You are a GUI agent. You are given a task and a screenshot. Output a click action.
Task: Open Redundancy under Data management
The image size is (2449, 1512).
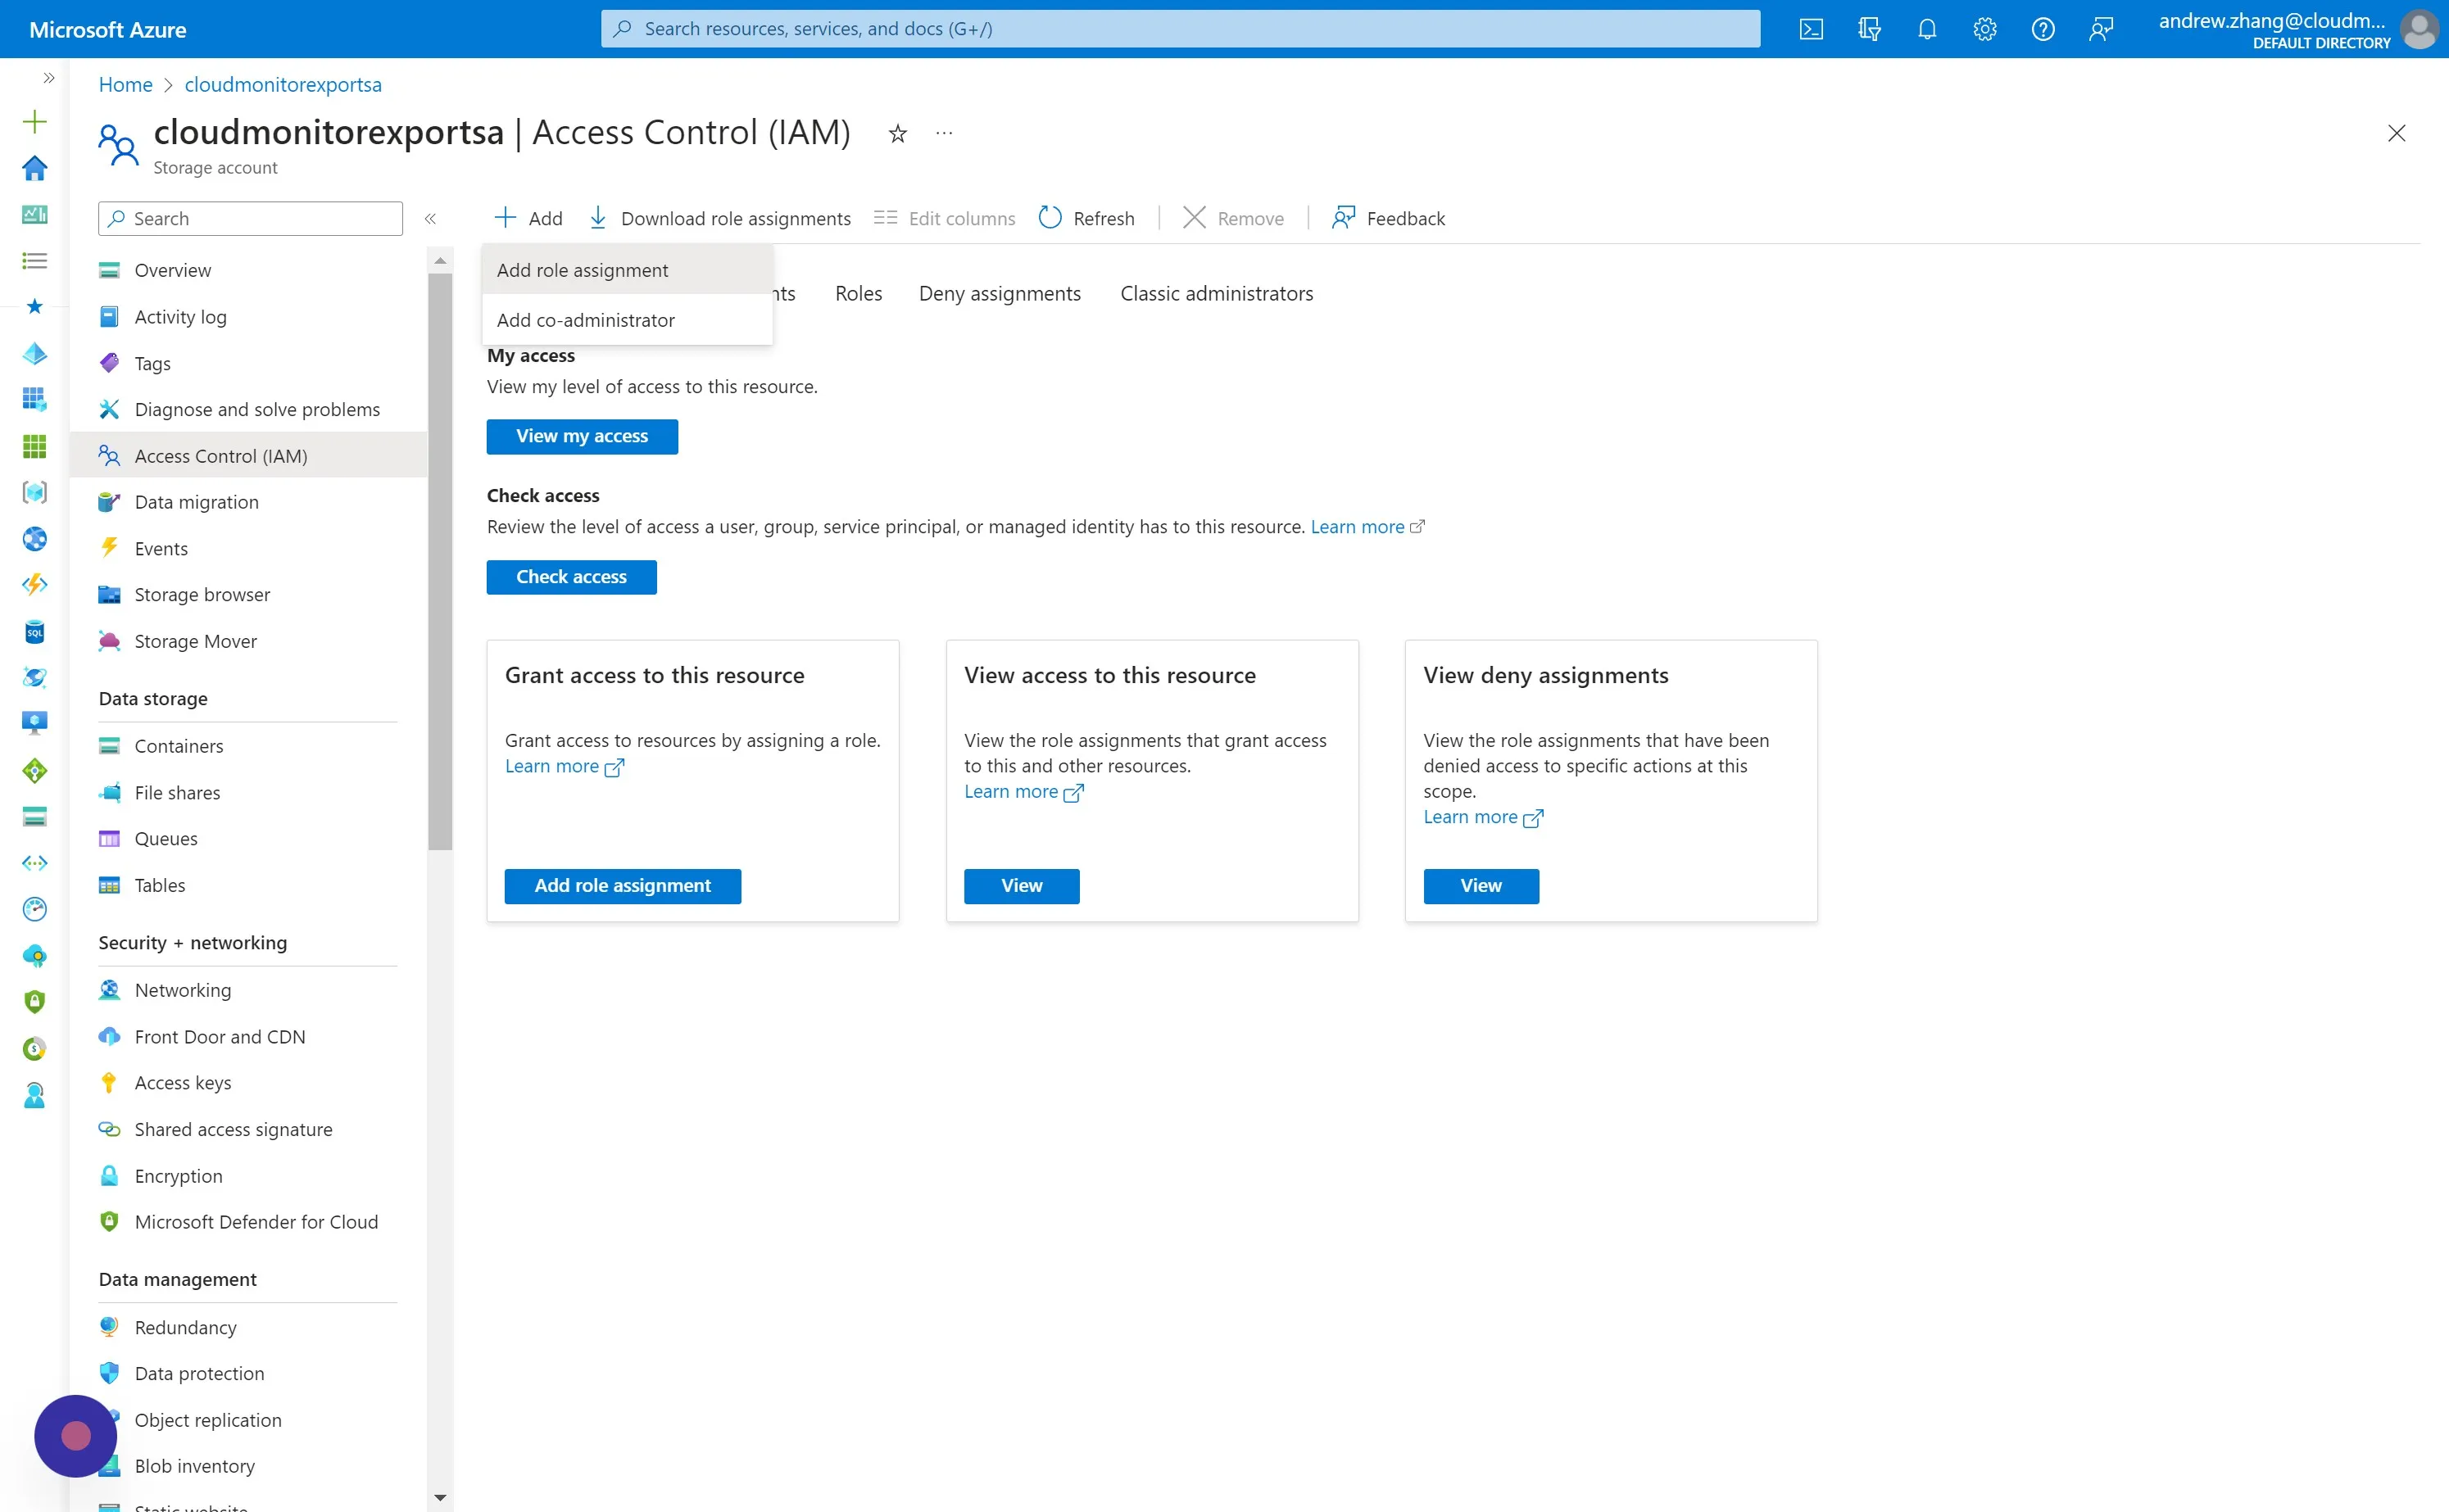tap(248, 1328)
